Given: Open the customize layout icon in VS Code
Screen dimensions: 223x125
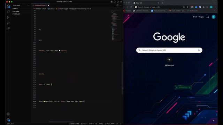Looking at the screenshot, I should [x=121, y=2].
